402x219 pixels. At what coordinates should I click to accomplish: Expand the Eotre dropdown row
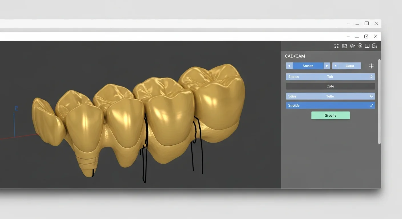coord(330,96)
